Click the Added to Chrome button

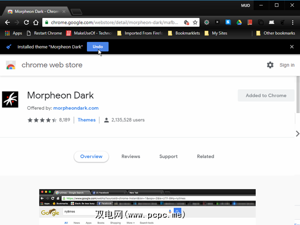click(266, 95)
